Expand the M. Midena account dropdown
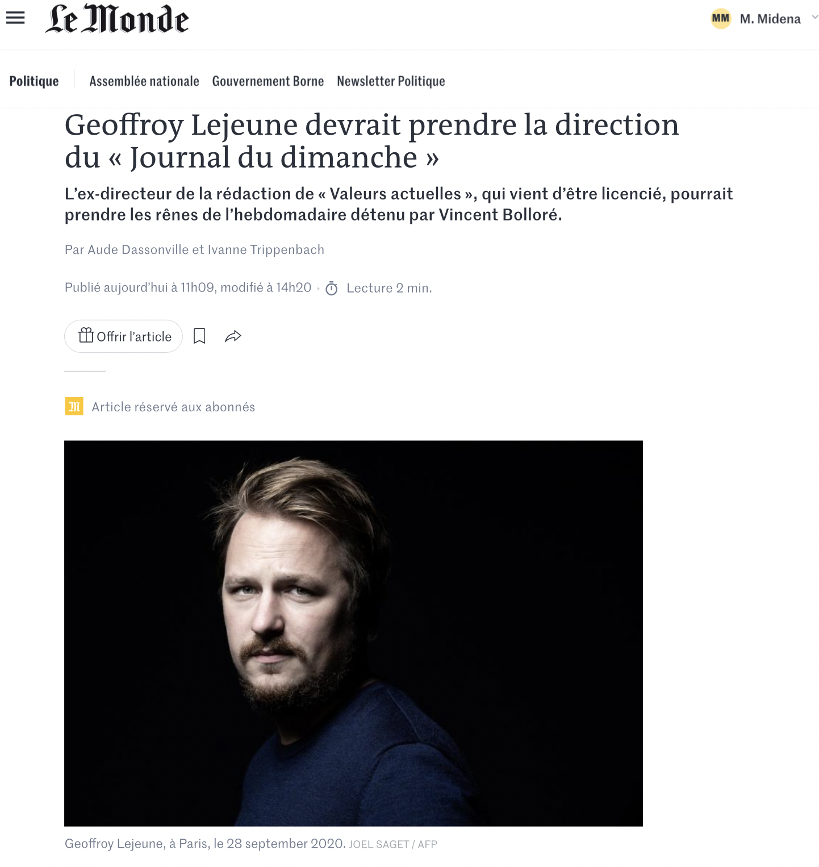 tap(814, 18)
